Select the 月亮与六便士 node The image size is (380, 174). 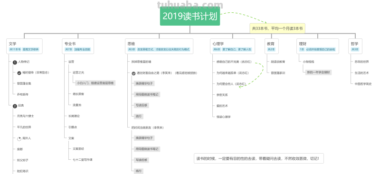pos(26,116)
